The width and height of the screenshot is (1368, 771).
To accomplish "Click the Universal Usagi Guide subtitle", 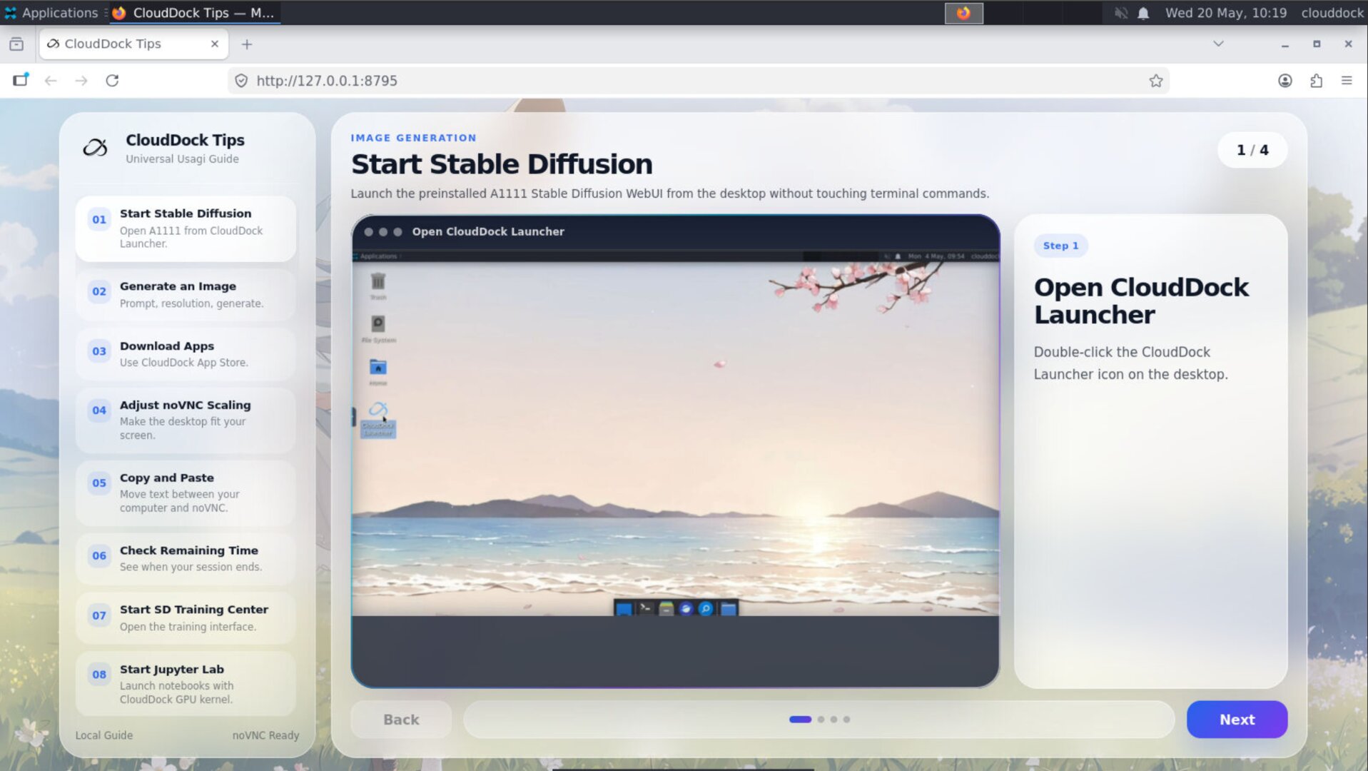I will (x=182, y=158).
